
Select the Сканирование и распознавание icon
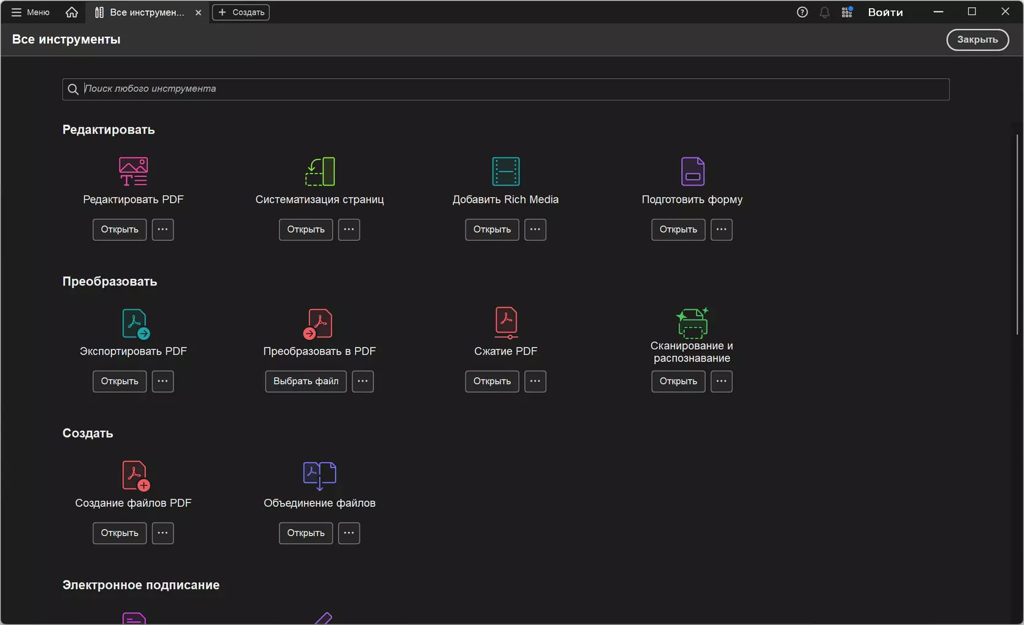[692, 322]
